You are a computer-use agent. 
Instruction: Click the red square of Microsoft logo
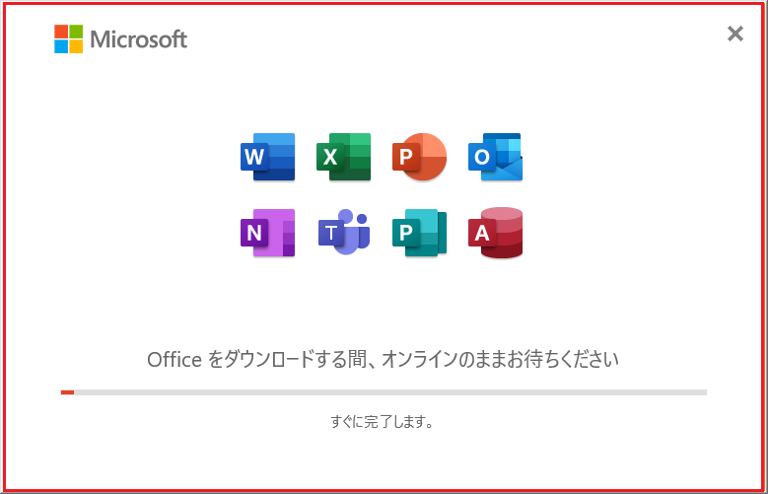point(61,32)
